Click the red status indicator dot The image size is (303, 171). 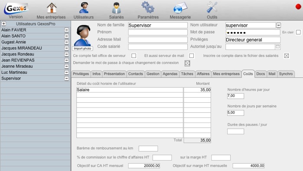(x=298, y=6)
